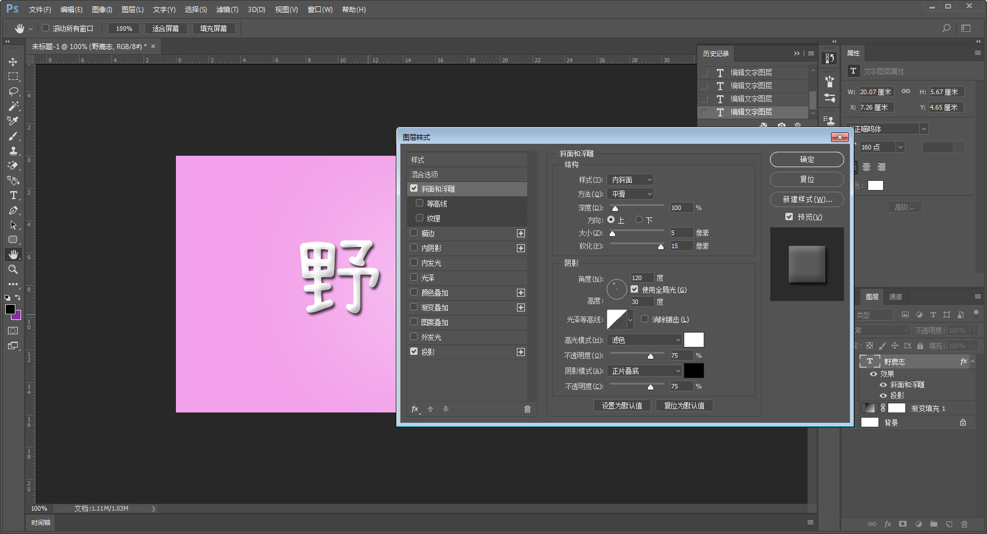
Task: Open the Technique (方法) dropdown 平滑
Action: [x=630, y=194]
